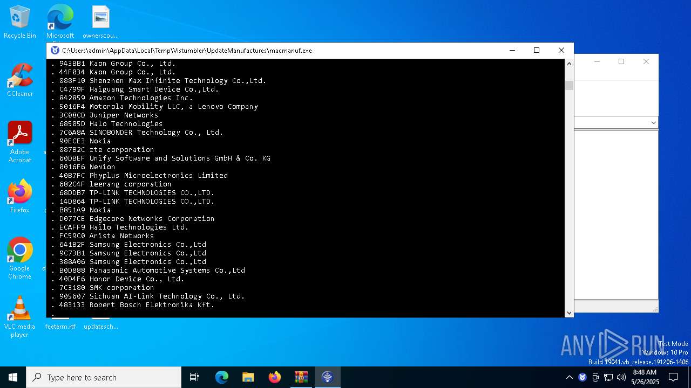The width and height of the screenshot is (691, 388).
Task: Click the leerang corporation line
Action: 111,184
